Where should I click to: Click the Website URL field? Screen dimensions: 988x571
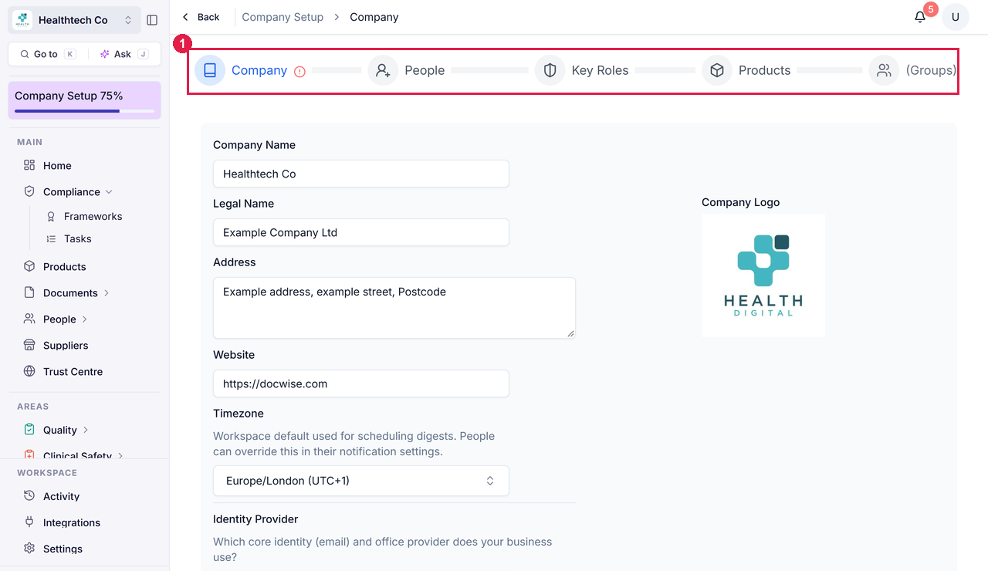coord(361,383)
